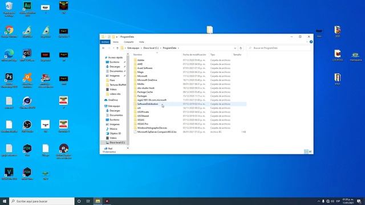Open the Customize Quick Access Toolbar dropdown
This screenshot has width=365, height=205.
(x=117, y=37)
